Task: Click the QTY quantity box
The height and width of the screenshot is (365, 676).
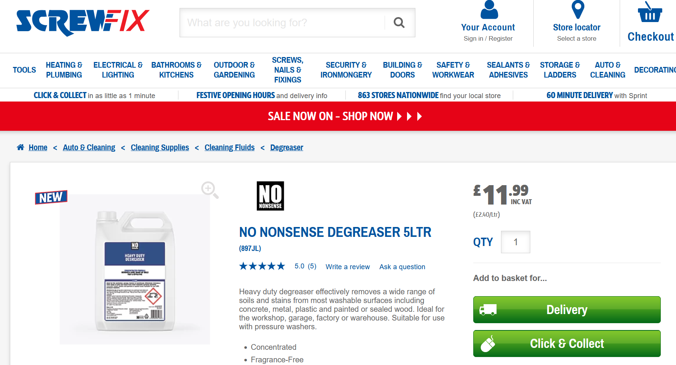Action: pos(515,242)
